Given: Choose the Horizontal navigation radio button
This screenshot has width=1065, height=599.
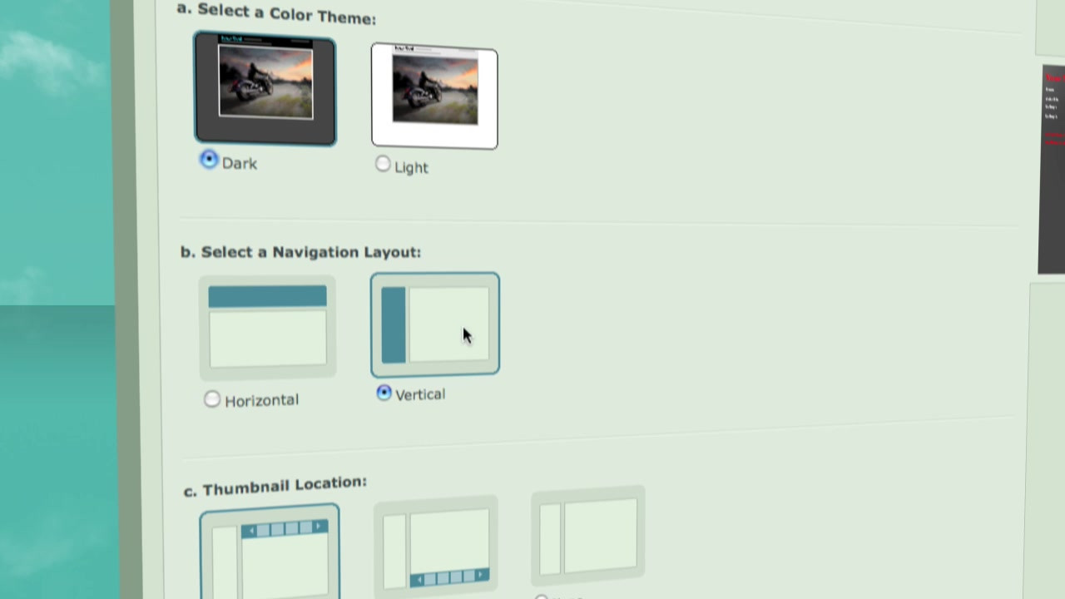Looking at the screenshot, I should pyautogui.click(x=212, y=399).
